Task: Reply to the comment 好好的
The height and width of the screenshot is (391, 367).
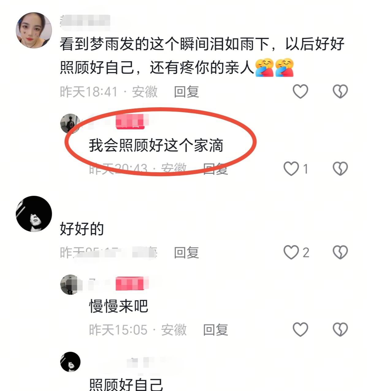Action: [186, 252]
